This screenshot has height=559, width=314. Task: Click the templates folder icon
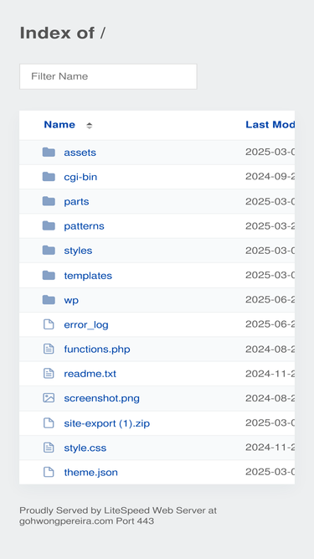pyautogui.click(x=49, y=275)
